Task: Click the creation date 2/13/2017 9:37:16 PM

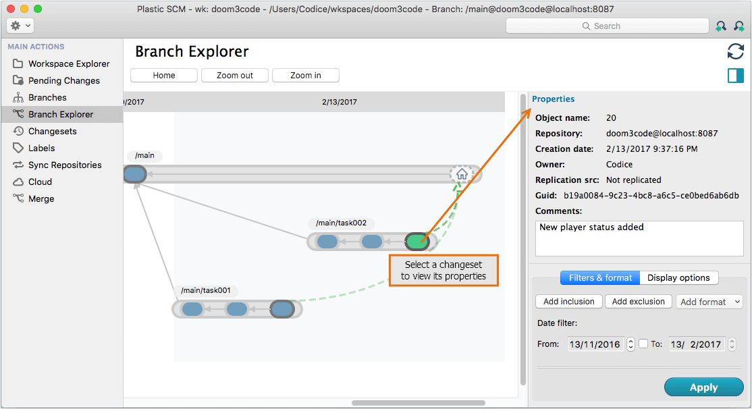Action: pos(652,149)
